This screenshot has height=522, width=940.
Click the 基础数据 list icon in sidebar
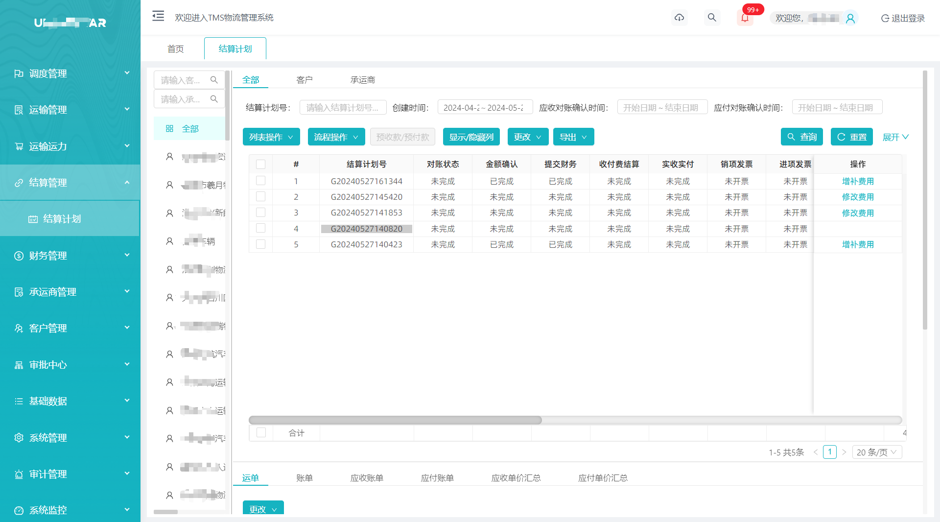click(19, 401)
